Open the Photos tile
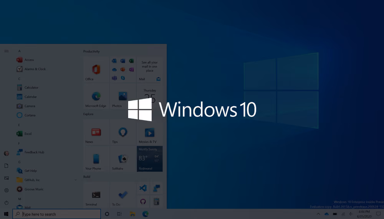 [123, 96]
